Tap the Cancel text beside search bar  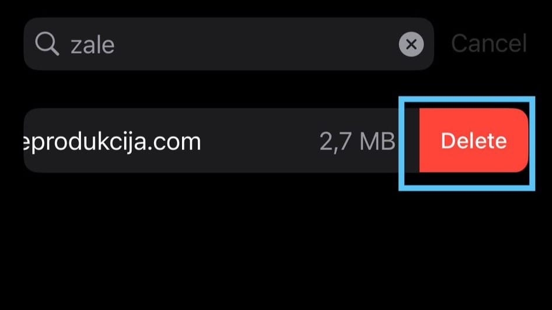coord(488,44)
